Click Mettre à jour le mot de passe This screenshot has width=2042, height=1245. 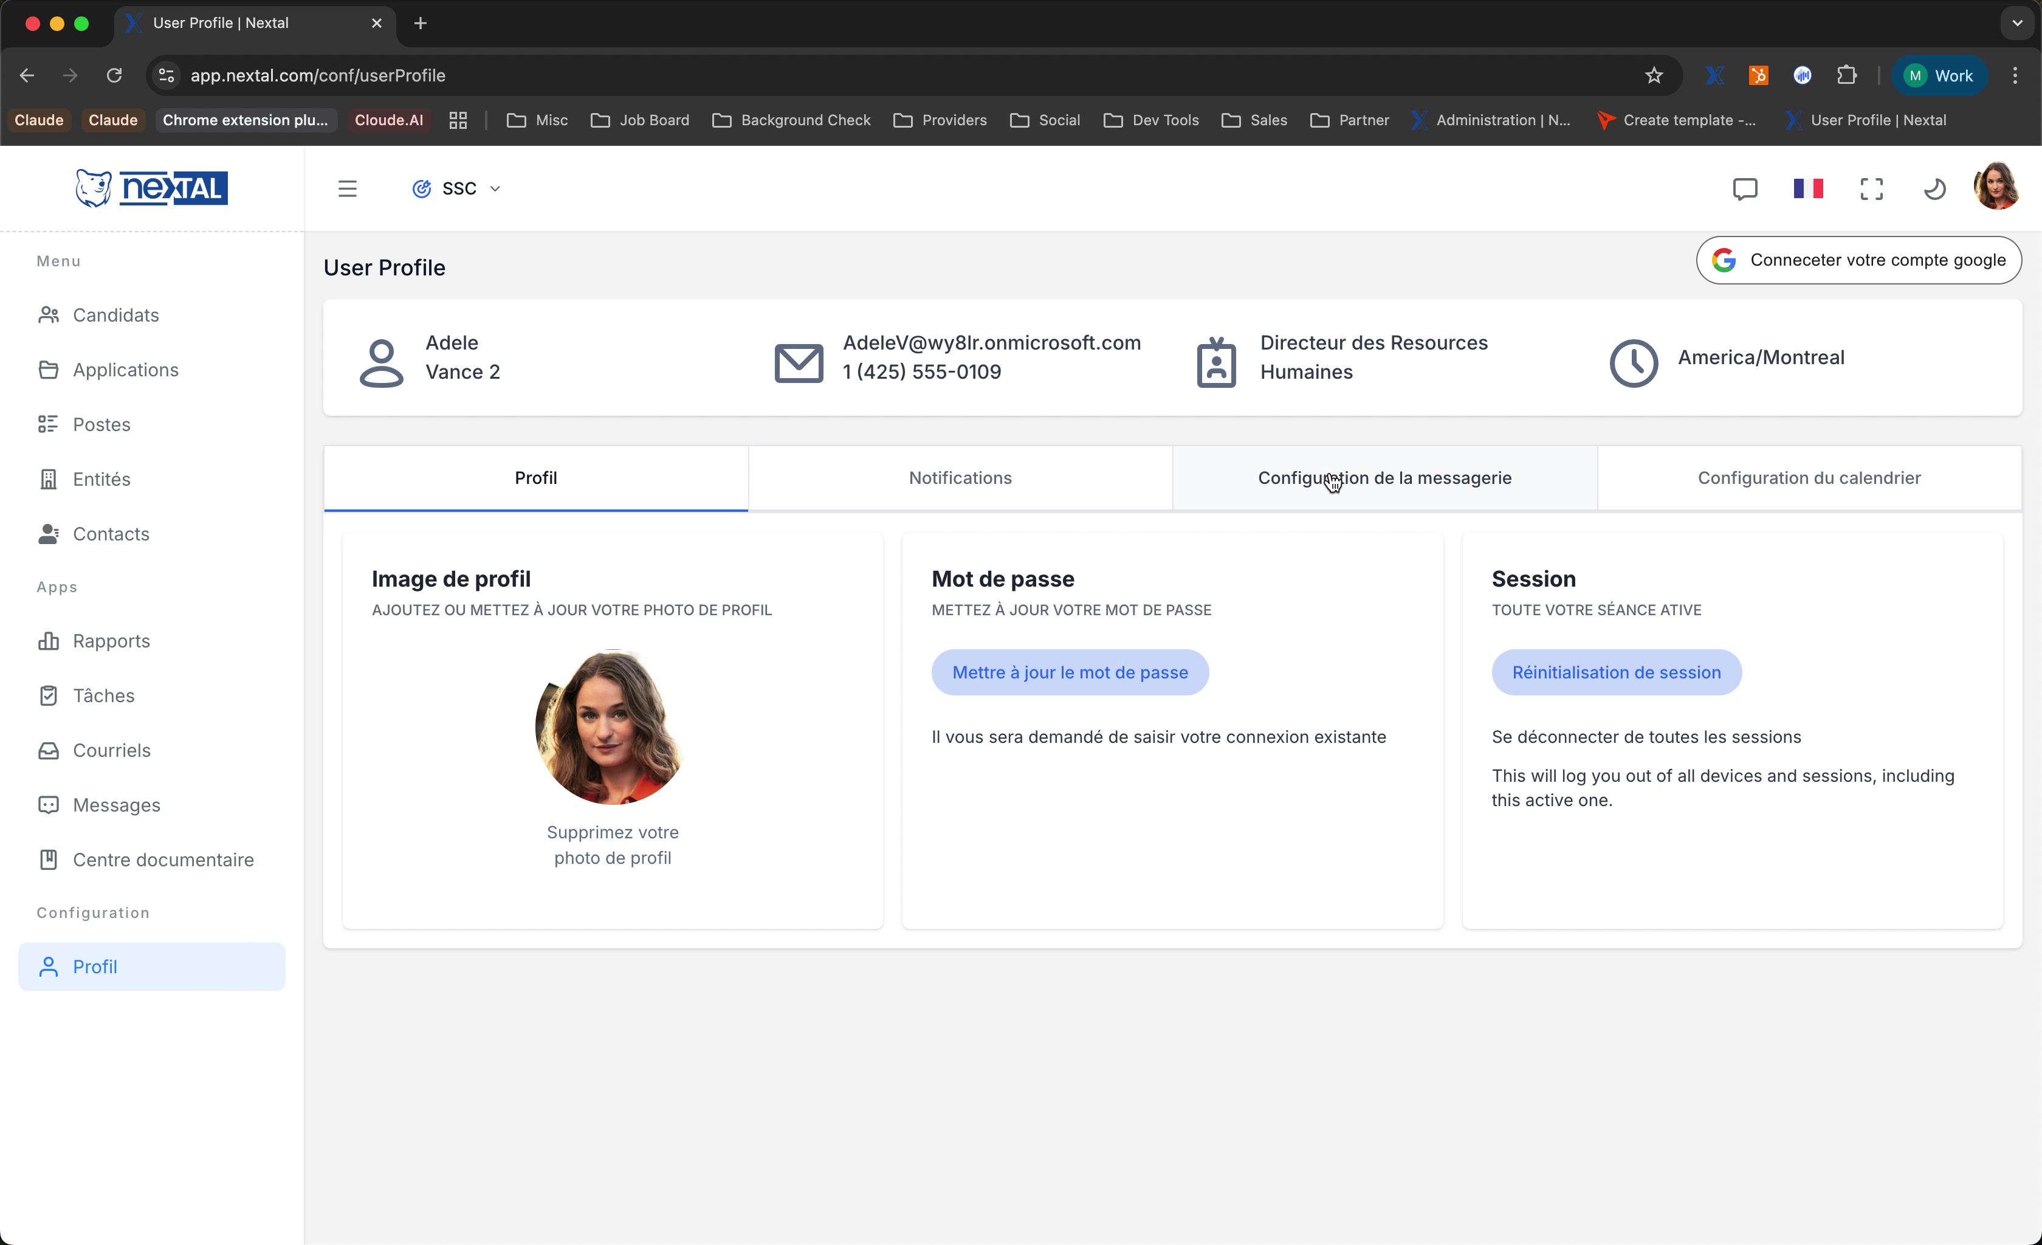(x=1069, y=672)
